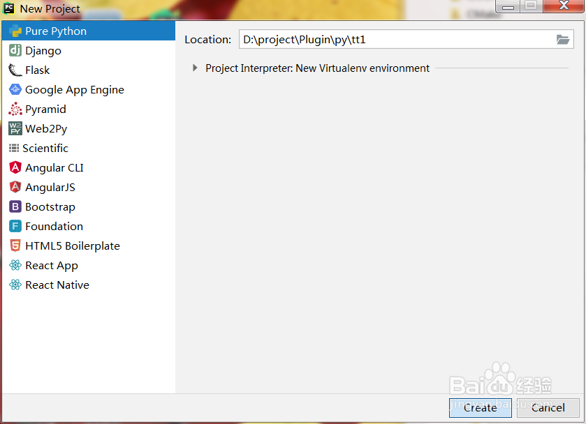
Task: Select Bootstrap project type
Action: click(x=89, y=206)
